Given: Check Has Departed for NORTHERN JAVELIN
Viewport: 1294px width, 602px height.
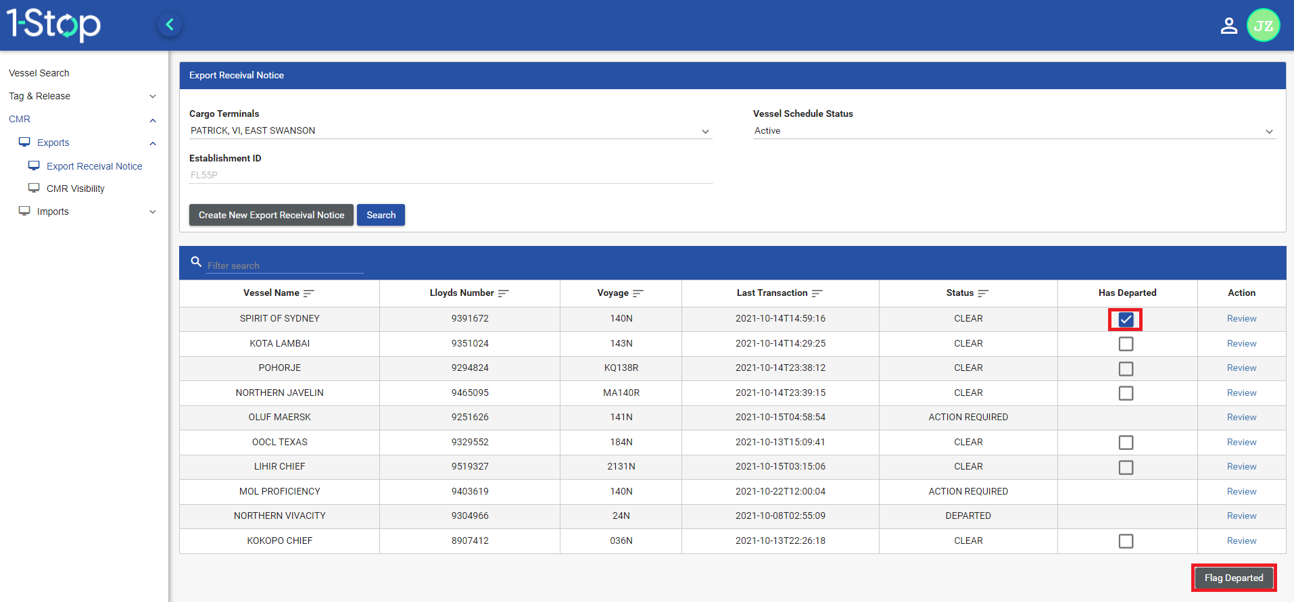Looking at the screenshot, I should tap(1126, 393).
